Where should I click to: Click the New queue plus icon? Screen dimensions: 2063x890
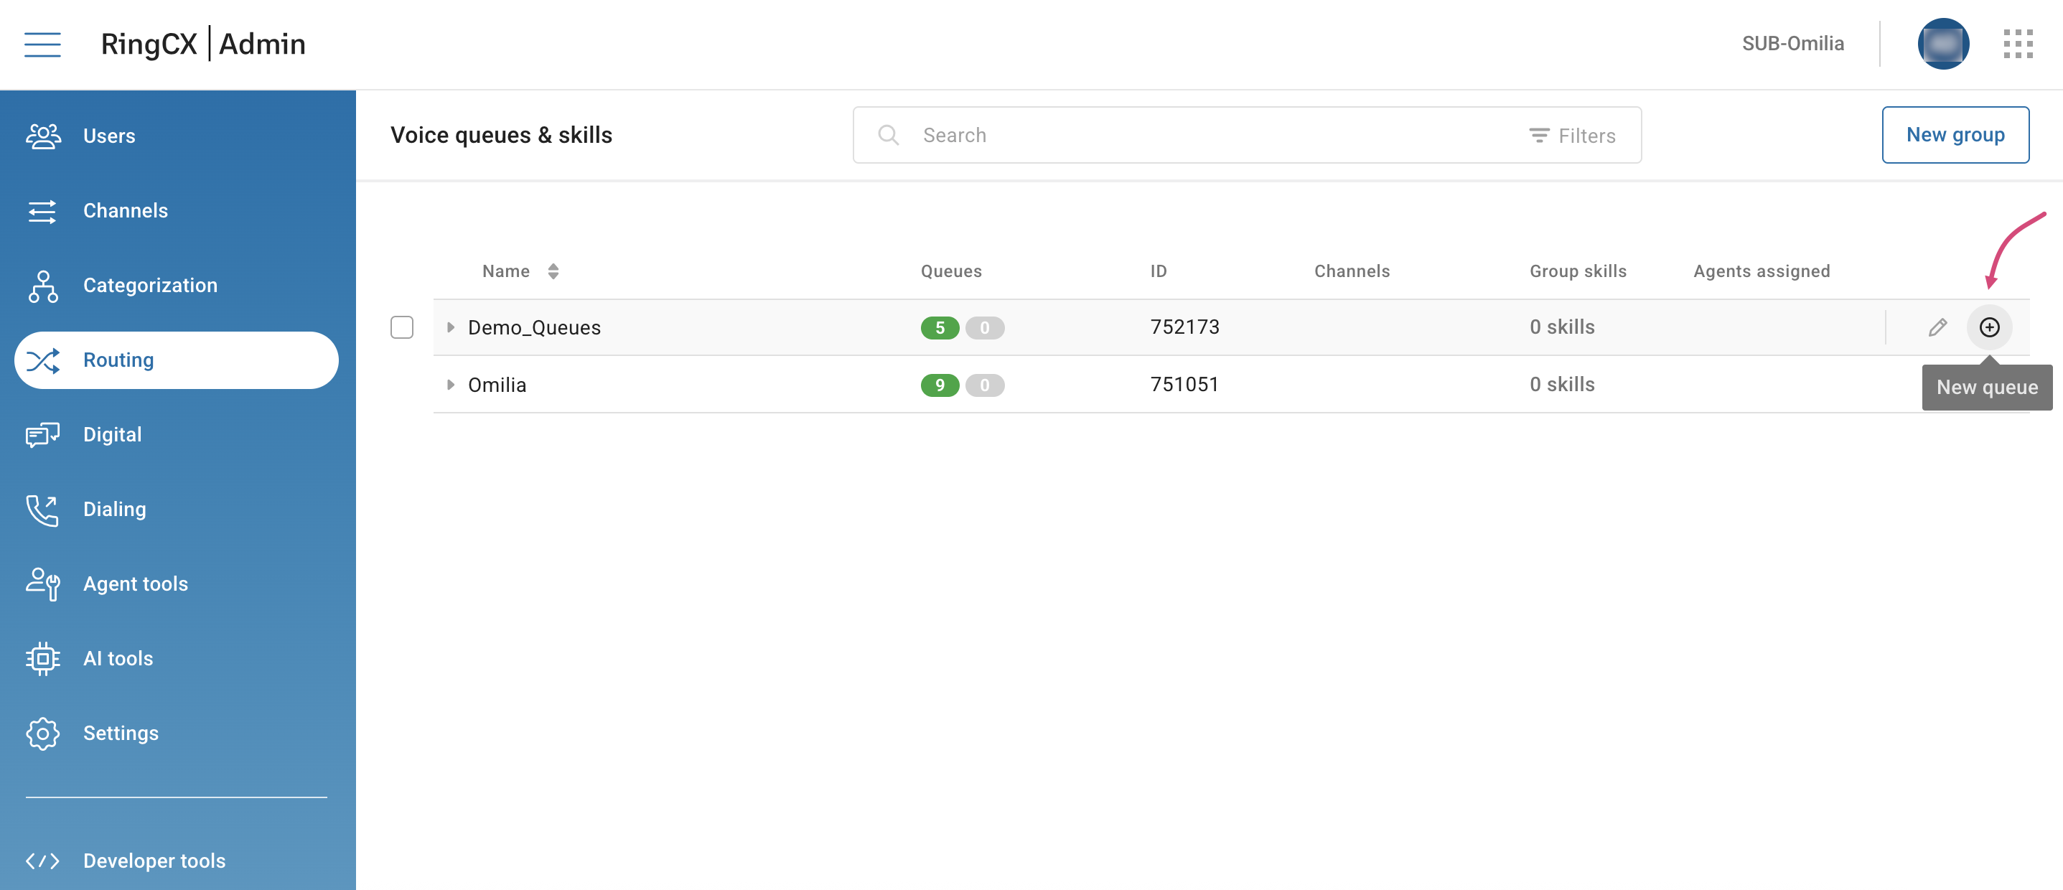pos(1988,327)
